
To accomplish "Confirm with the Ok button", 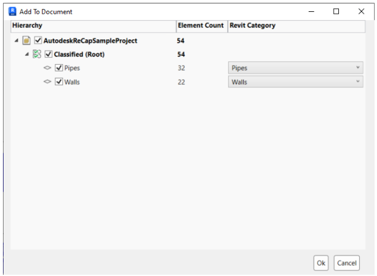I will click(x=321, y=263).
